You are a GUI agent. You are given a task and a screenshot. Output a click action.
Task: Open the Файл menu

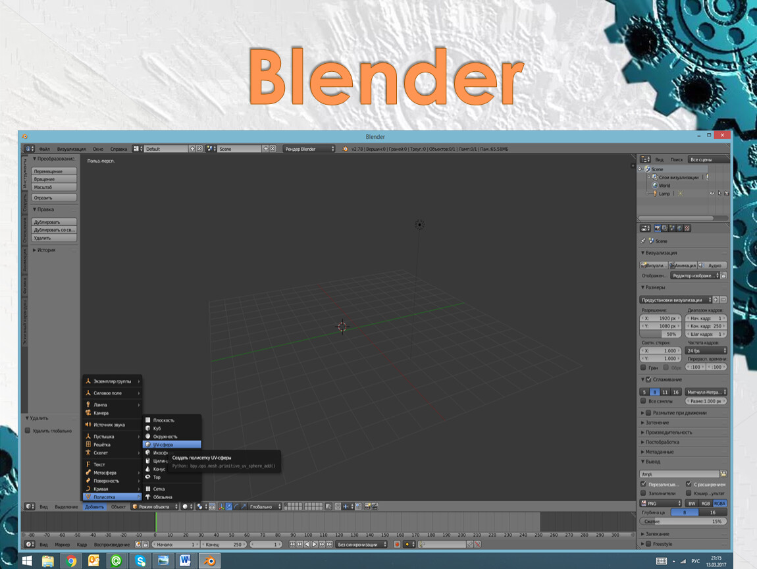point(44,149)
